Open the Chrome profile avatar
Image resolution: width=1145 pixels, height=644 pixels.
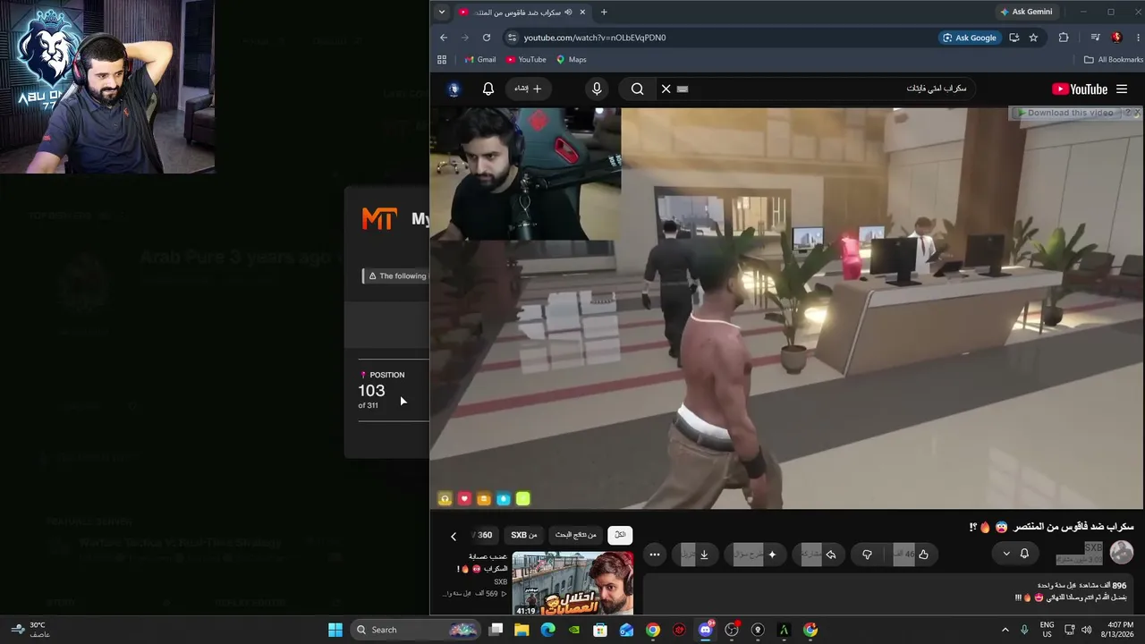[1116, 38]
